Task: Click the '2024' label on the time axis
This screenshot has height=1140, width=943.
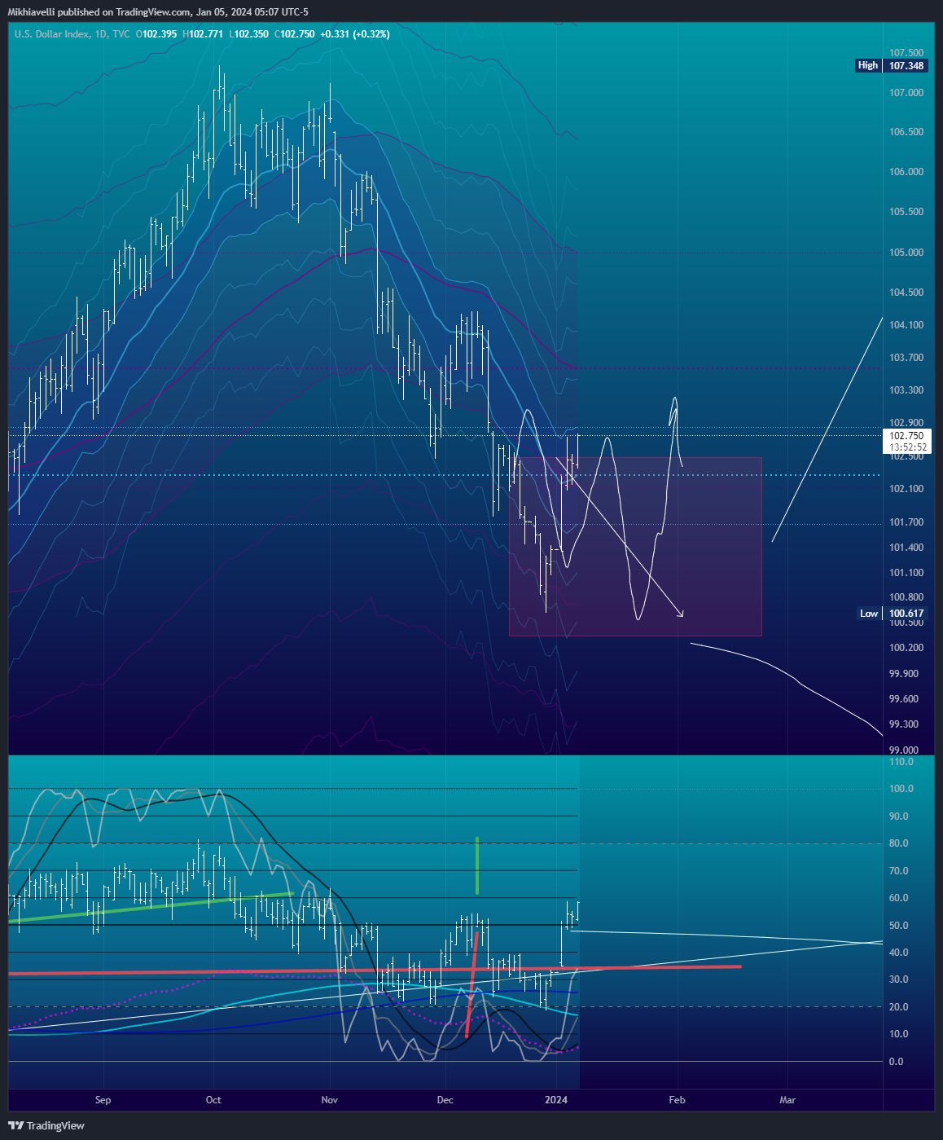Action: tap(557, 1100)
